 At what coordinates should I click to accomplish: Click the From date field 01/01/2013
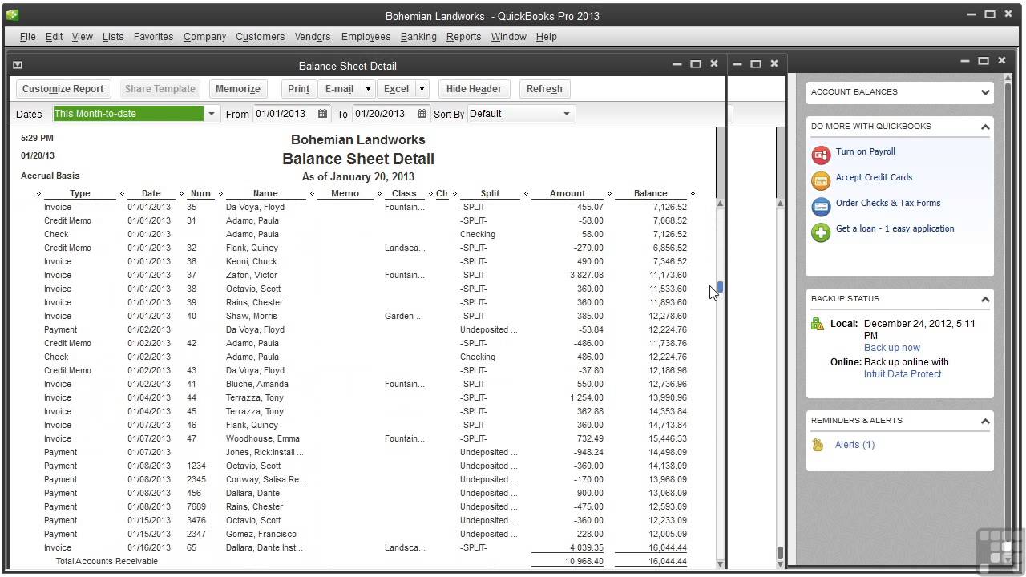click(x=285, y=114)
